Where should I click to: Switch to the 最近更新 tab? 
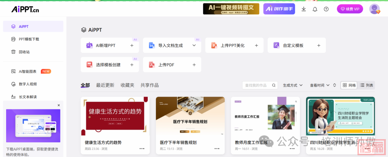point(105,85)
